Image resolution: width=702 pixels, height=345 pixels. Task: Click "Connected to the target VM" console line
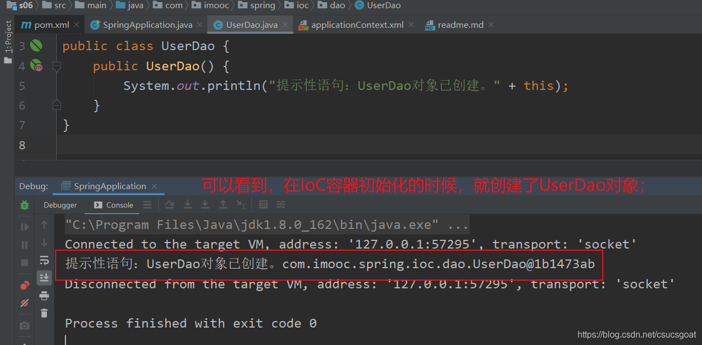351,244
